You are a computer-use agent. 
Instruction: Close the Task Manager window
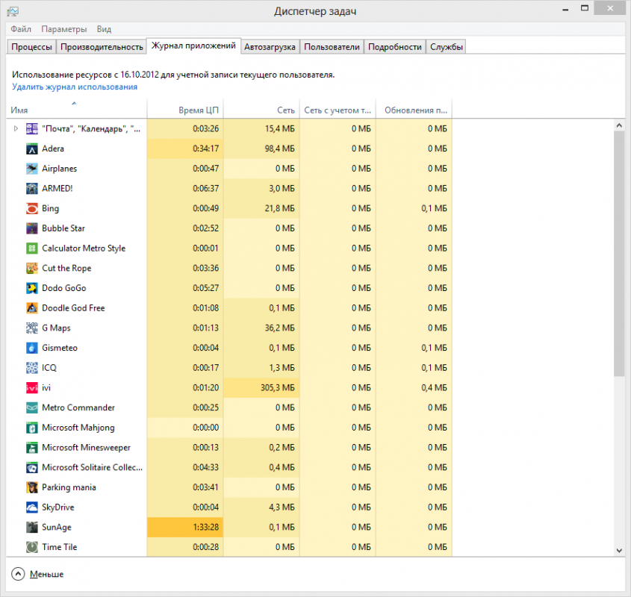point(610,8)
